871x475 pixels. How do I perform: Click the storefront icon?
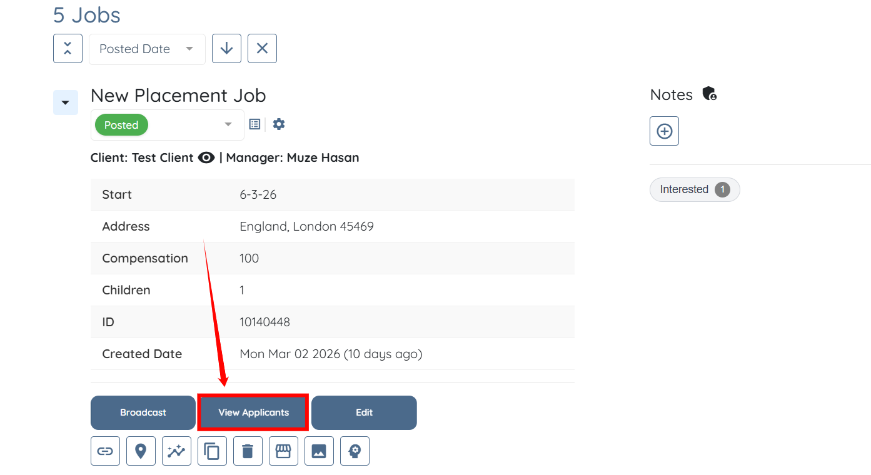(x=283, y=451)
